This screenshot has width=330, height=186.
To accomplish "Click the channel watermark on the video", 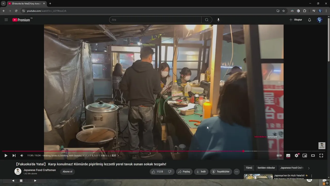I will [x=322, y=145].
